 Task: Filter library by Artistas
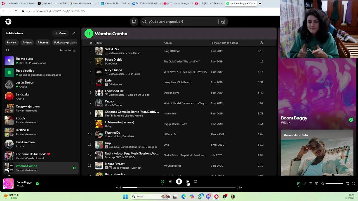(27, 42)
